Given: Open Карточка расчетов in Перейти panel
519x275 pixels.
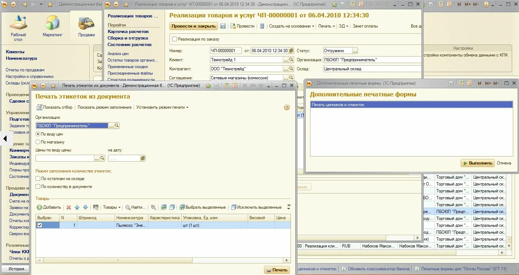Looking at the screenshot, I should click(128, 32).
